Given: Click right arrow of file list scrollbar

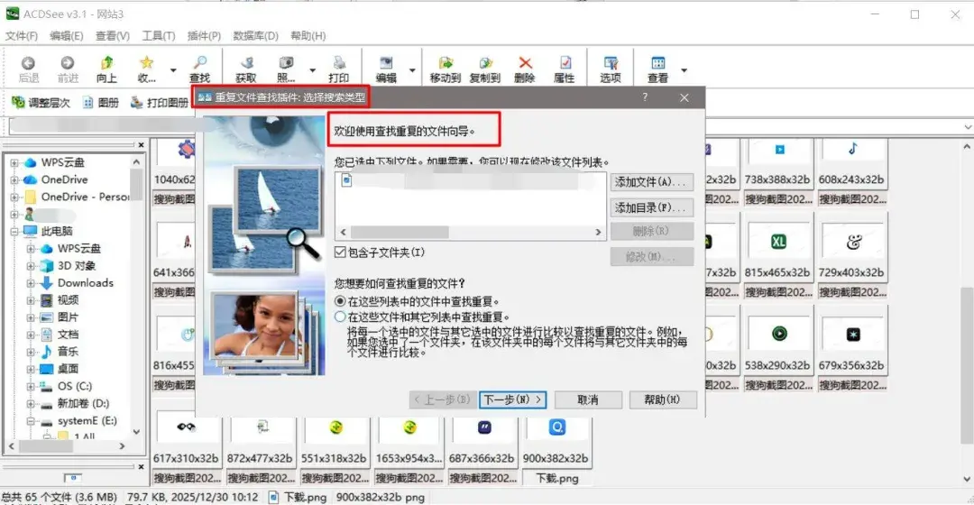Looking at the screenshot, I should [598, 232].
